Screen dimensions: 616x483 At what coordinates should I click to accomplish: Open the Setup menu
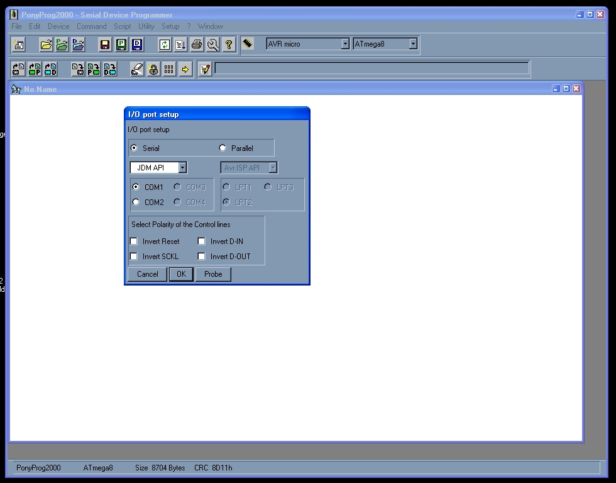[x=170, y=26]
